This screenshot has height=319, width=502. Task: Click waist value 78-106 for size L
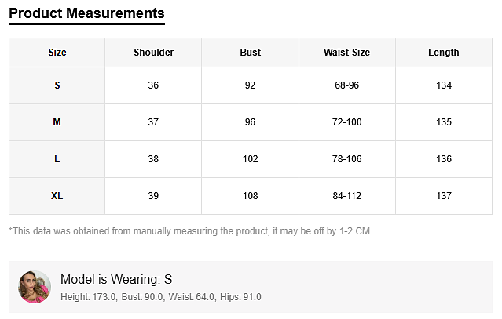pos(346,159)
